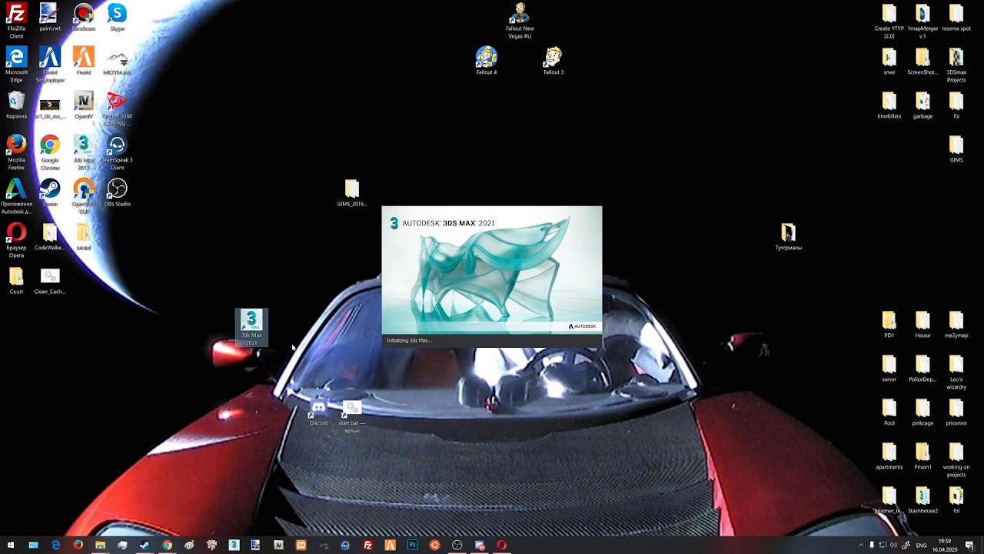
Task: Launch paint.net from the desktop
Action: click(x=50, y=17)
